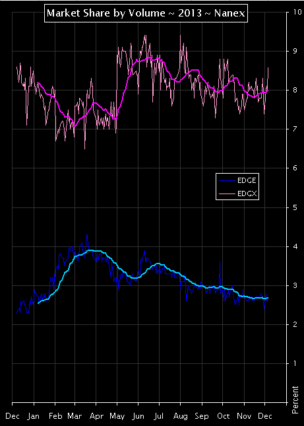Click the May label on the x-axis
The image size is (304, 426).
(x=117, y=417)
